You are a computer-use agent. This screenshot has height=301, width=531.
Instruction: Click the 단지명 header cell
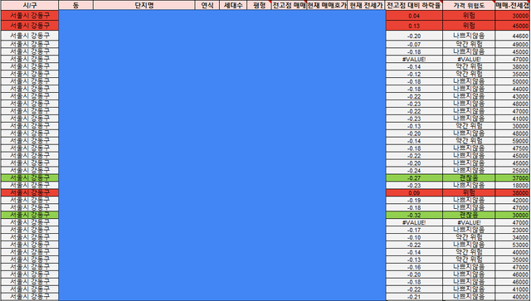pyautogui.click(x=144, y=5)
